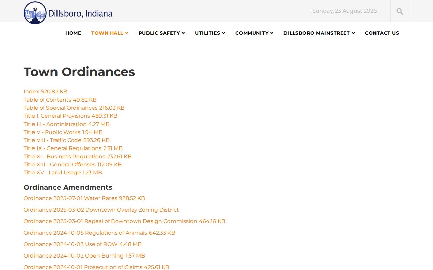This screenshot has height=270, width=433.
Task: Open Ordinance 2025-03-01 Repeal of Downtown Design Commission
Action: click(x=124, y=221)
